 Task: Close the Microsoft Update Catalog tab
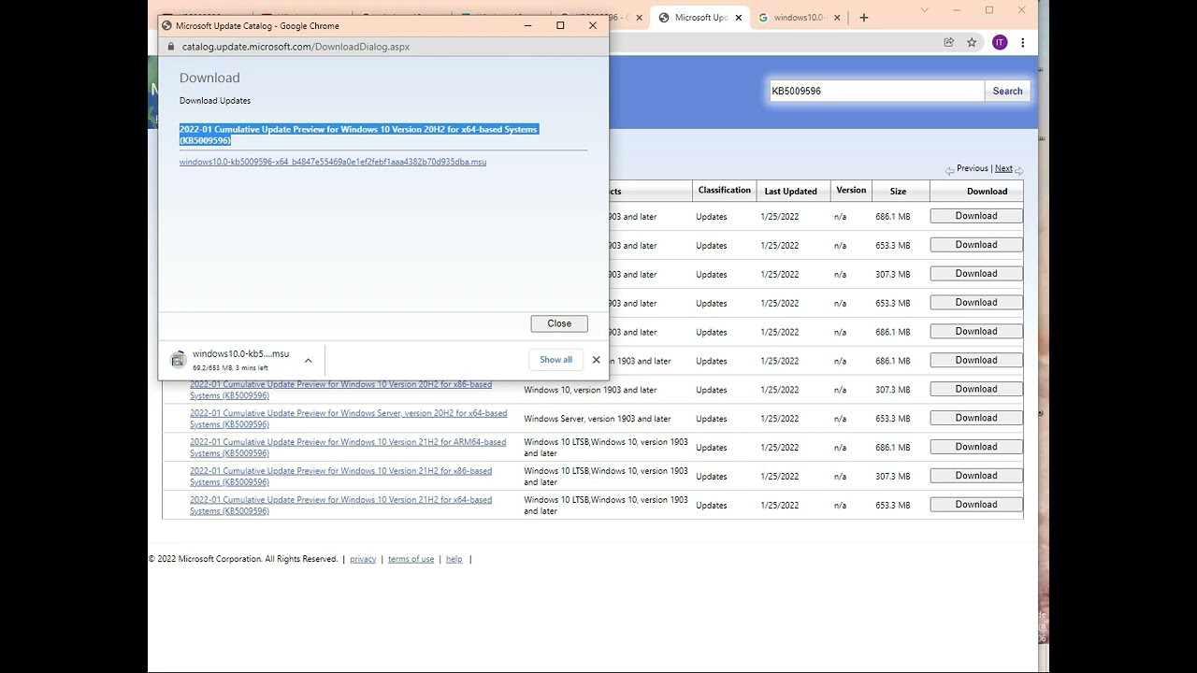(x=738, y=17)
